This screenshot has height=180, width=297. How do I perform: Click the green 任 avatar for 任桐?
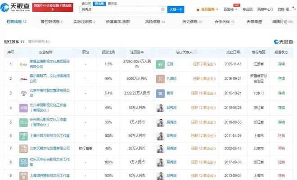tap(160, 64)
